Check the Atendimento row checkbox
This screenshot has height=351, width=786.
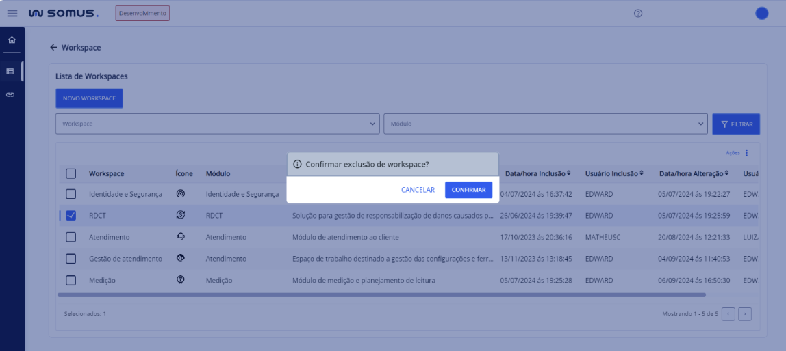pos(71,237)
